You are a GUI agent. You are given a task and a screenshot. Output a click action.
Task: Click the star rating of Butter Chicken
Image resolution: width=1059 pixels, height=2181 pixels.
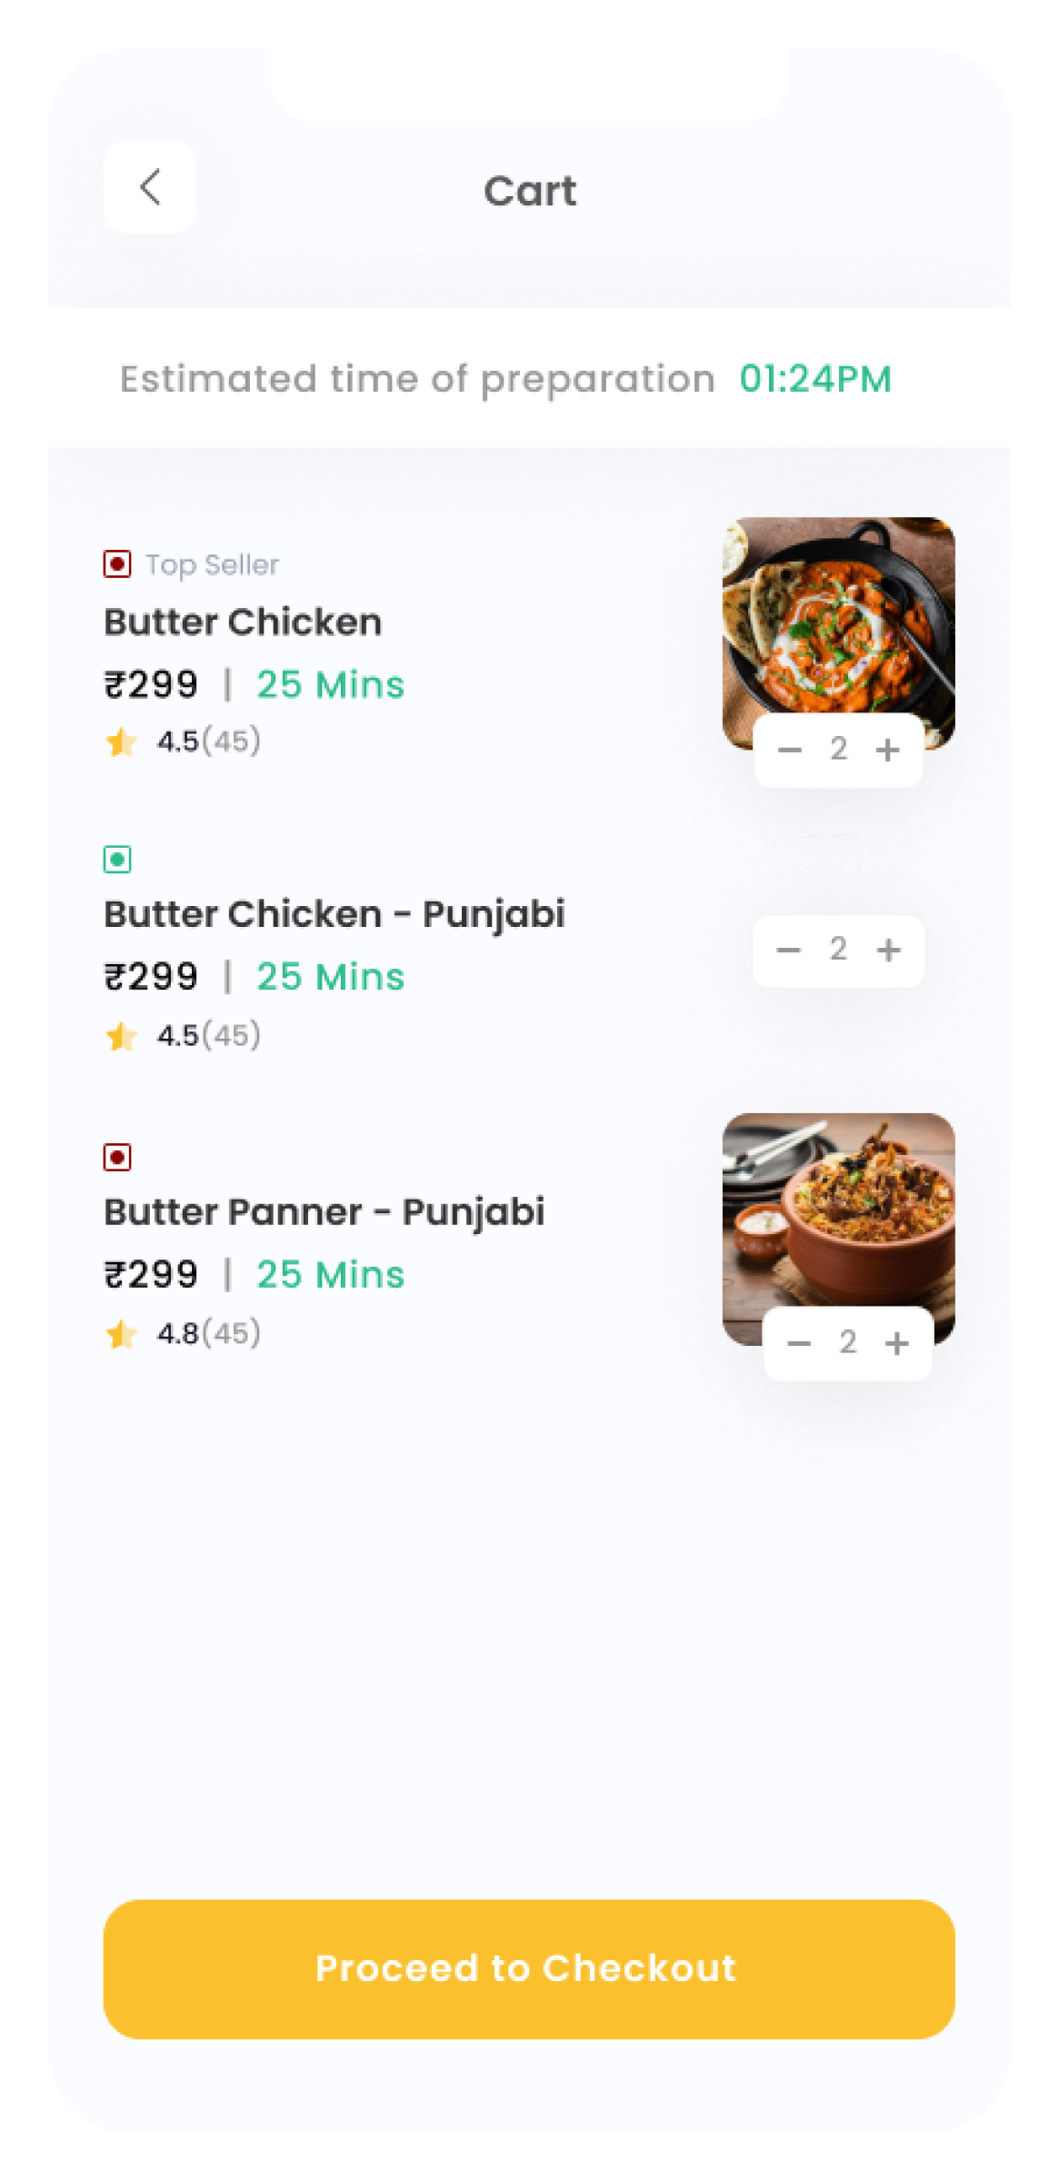coord(121,742)
